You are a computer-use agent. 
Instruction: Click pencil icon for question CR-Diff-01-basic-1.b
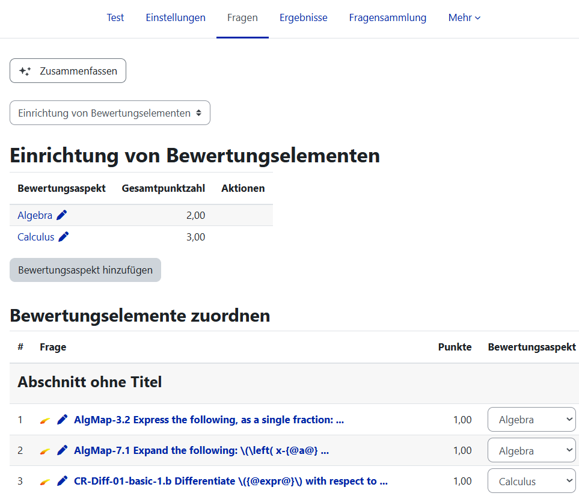[x=62, y=481]
